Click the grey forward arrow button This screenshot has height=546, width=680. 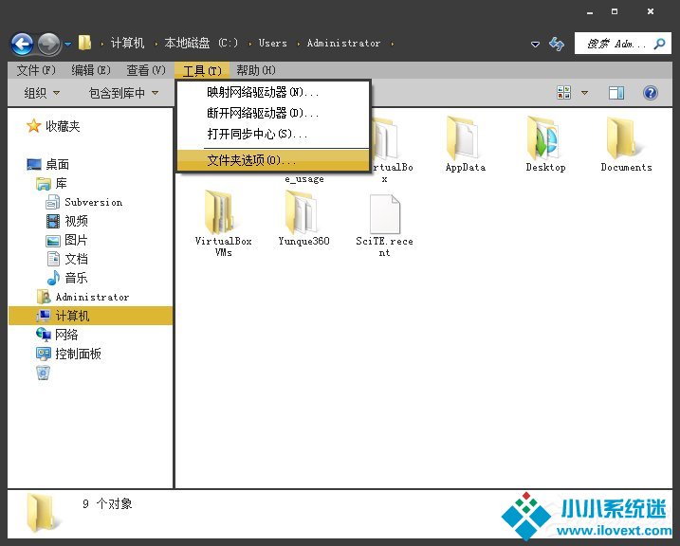(48, 44)
